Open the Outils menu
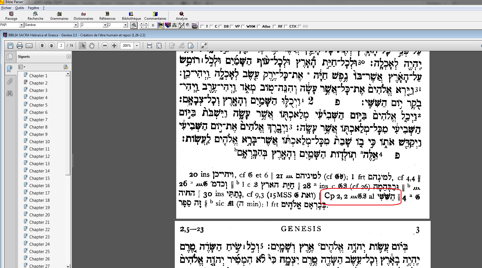Image resolution: width=482 pixels, height=268 pixels. click(x=19, y=8)
